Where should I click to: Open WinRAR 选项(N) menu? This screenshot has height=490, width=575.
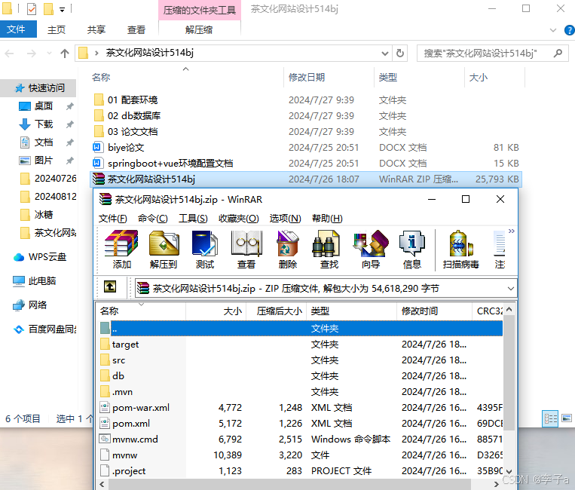286,219
